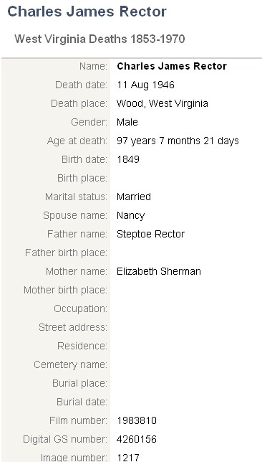Click the Birth place field label
This screenshot has height=462, width=262.
click(x=82, y=178)
